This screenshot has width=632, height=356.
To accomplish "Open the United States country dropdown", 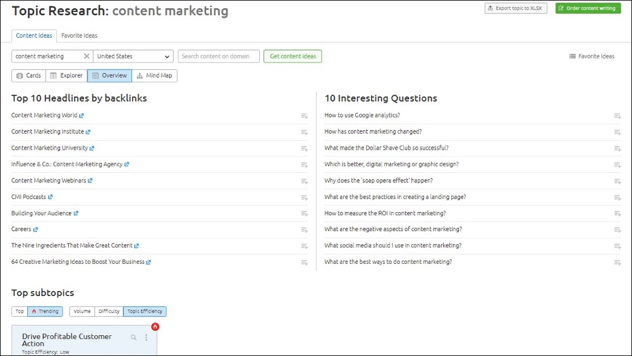I will tap(133, 56).
